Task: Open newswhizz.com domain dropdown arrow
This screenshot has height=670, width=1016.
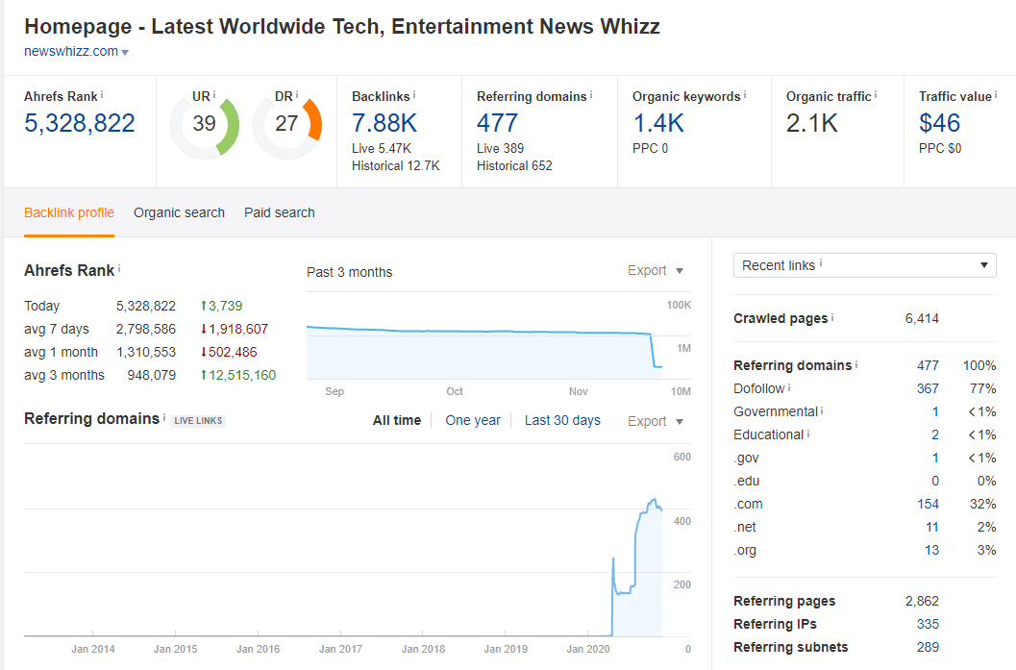Action: pyautogui.click(x=125, y=53)
